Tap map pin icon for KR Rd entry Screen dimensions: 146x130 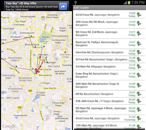click(x=139, y=94)
